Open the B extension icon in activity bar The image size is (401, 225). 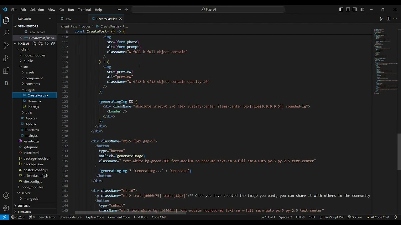coord(6,83)
